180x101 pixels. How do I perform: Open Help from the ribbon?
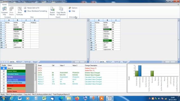[x=72, y=11]
